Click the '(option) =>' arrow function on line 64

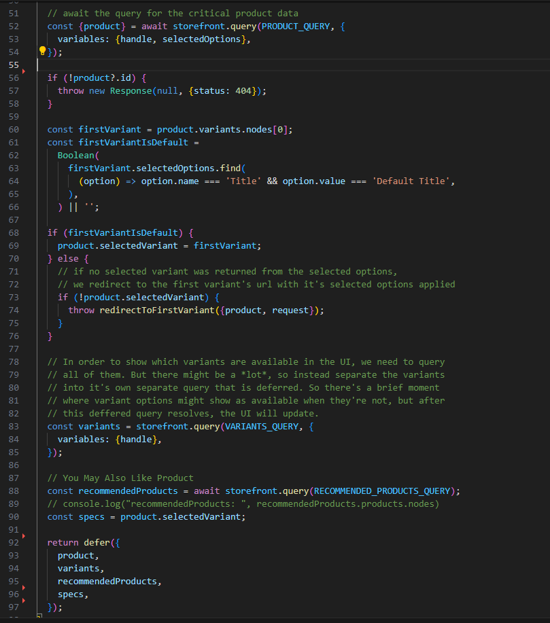coord(107,181)
